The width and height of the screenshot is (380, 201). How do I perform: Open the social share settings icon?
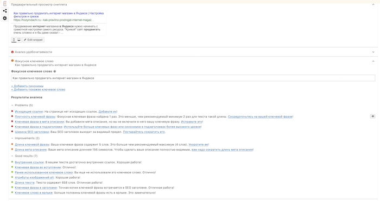coord(4,11)
